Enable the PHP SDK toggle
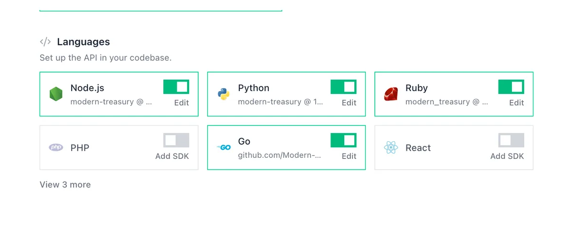The height and width of the screenshot is (227, 573). 176,140
